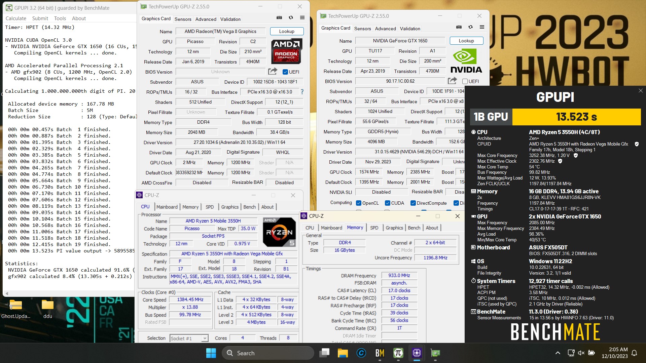Click the NVIDIA logo in GPU-Z
This screenshot has width=646, height=363.
coord(466,61)
